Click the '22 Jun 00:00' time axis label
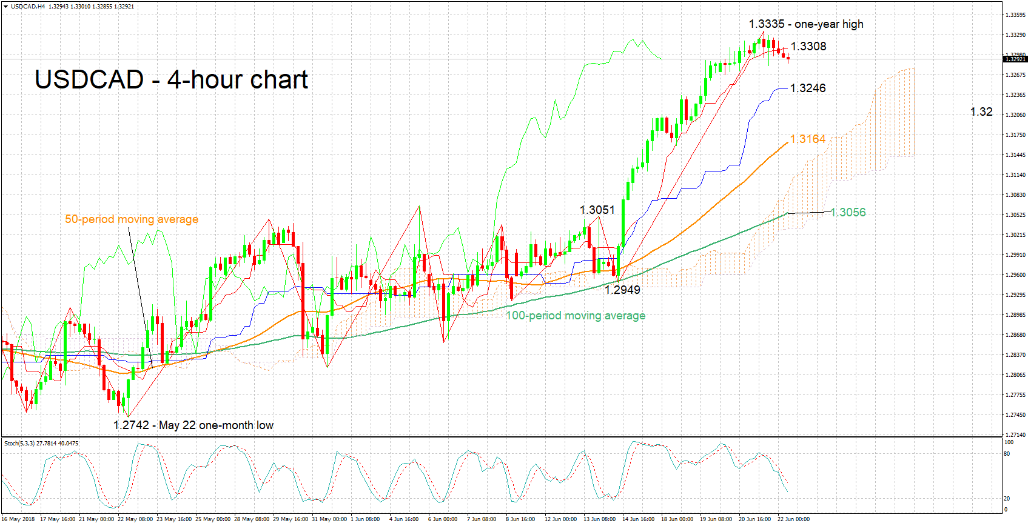This screenshot has width=1028, height=526. pos(793,519)
